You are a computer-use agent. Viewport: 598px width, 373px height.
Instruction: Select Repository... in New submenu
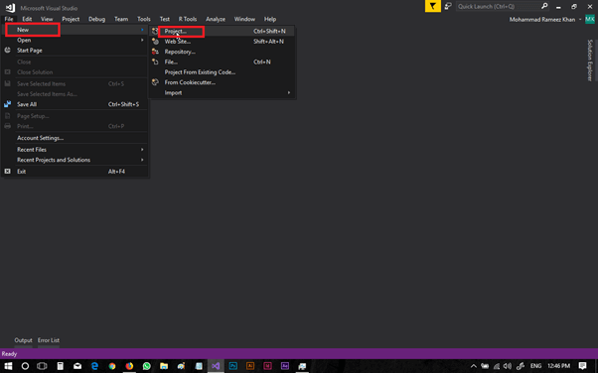(222, 52)
